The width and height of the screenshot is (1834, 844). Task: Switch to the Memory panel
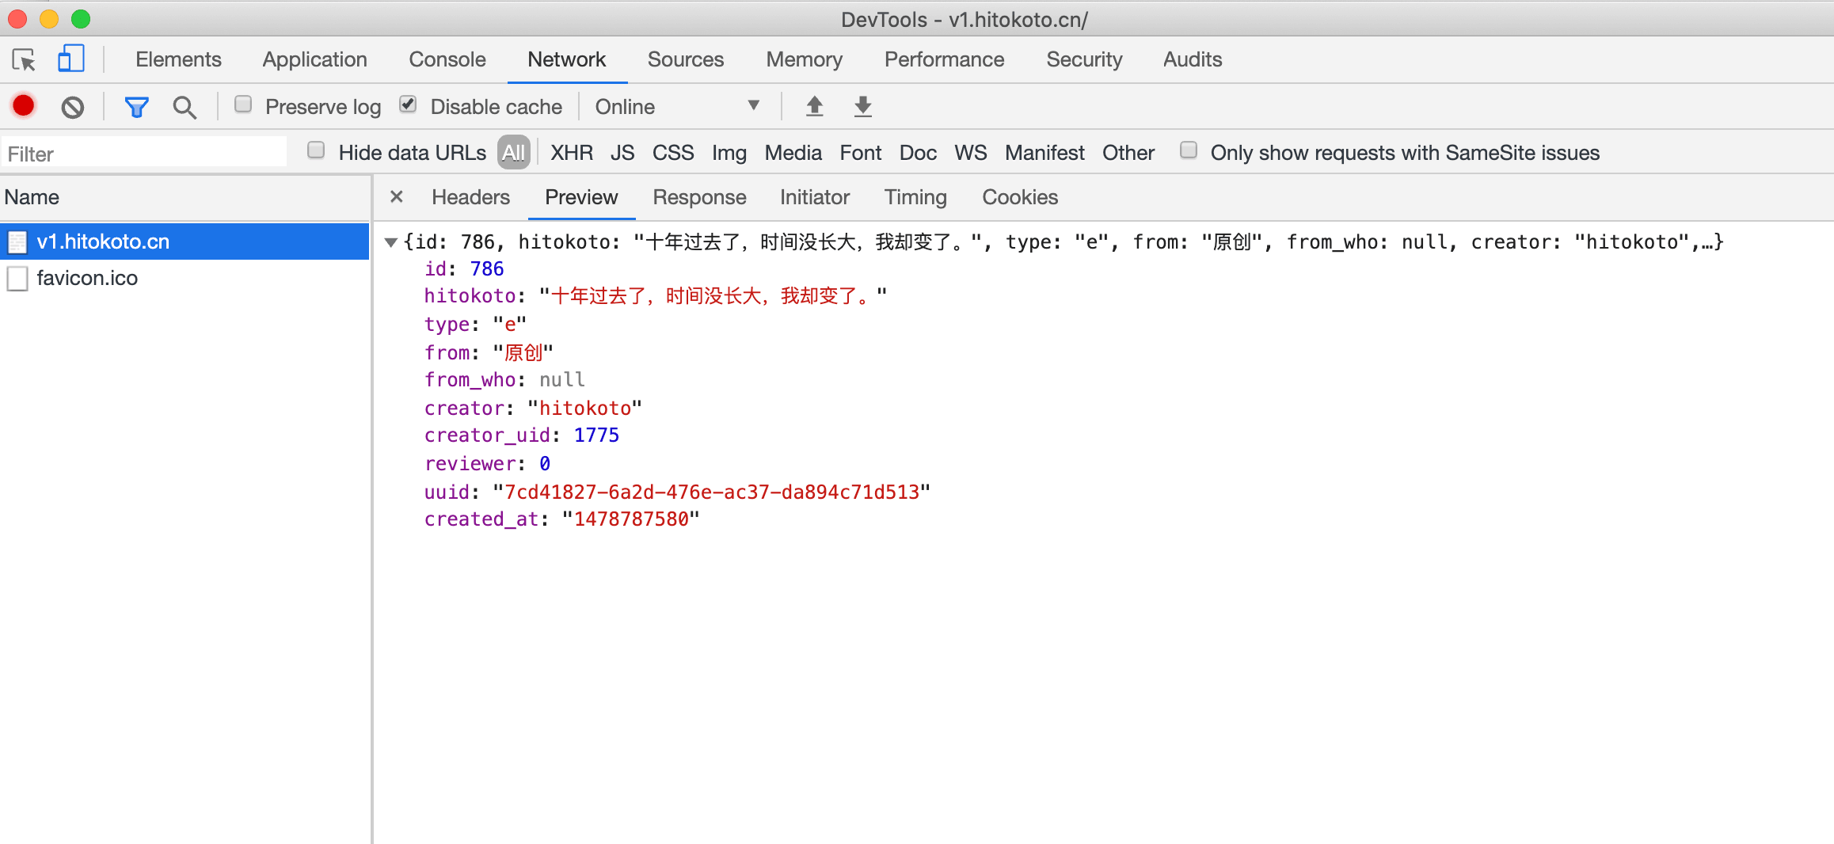point(804,59)
